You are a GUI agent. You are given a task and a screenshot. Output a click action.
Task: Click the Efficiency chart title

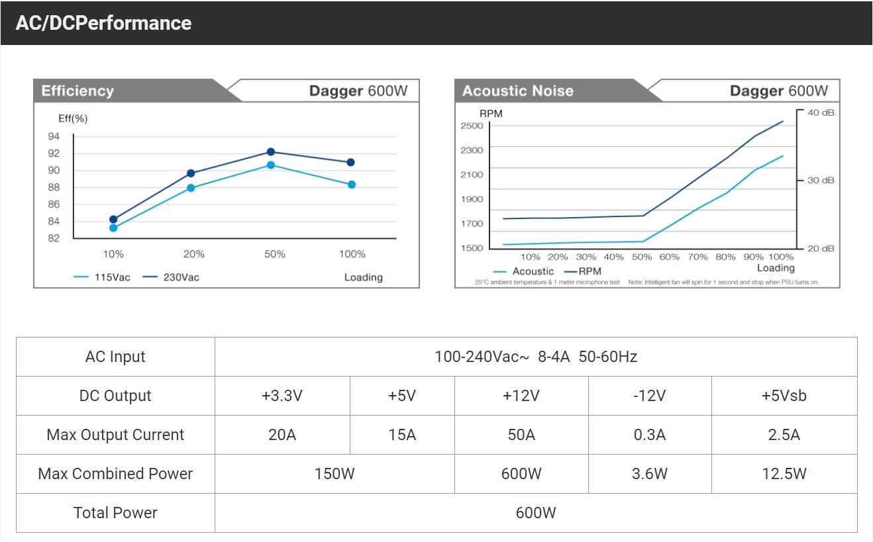(x=77, y=91)
